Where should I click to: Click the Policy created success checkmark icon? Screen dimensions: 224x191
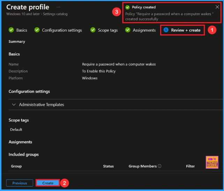click(x=127, y=7)
